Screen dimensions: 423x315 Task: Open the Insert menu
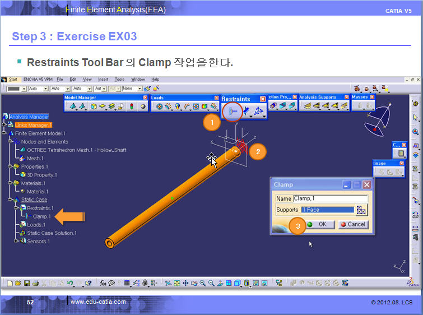pos(103,80)
